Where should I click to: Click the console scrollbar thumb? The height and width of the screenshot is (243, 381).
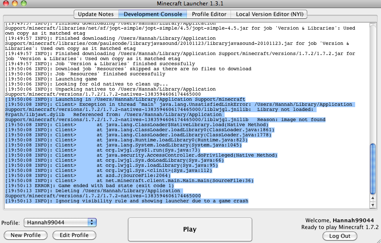[373, 169]
